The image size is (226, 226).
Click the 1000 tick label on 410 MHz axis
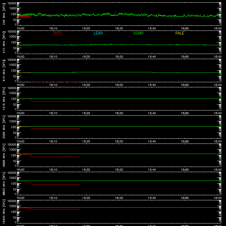coord(13,36)
